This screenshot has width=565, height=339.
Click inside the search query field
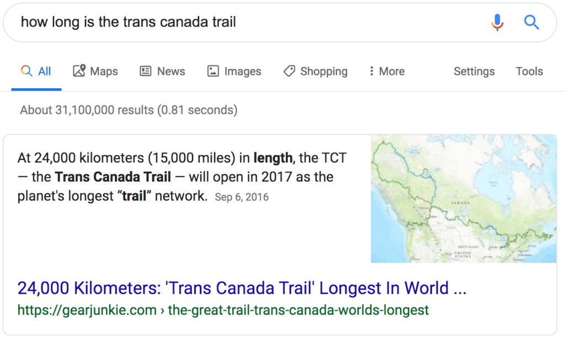coord(166,22)
